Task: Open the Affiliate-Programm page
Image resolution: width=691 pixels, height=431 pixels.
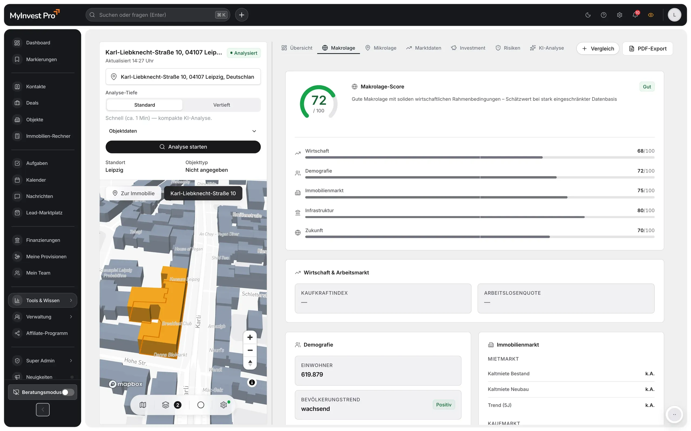Action: click(43, 333)
